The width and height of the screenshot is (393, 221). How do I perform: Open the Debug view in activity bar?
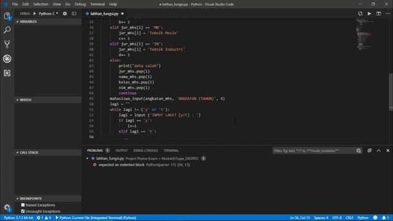7,59
